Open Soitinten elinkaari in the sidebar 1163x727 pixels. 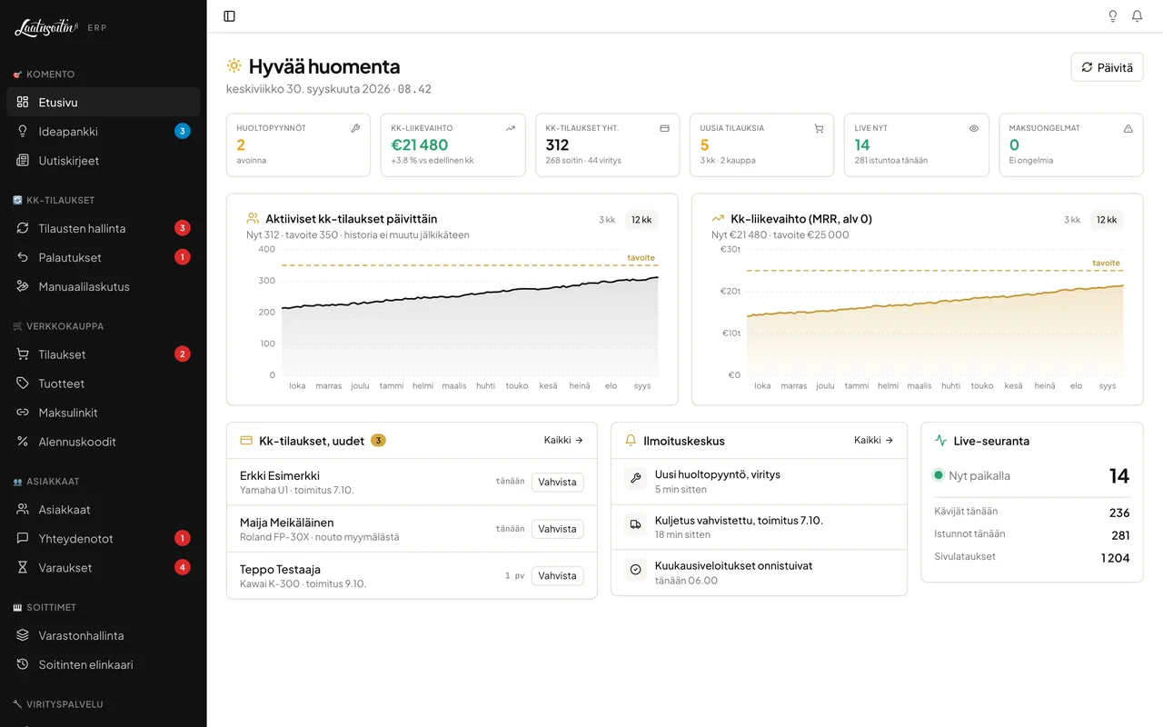tap(103, 664)
